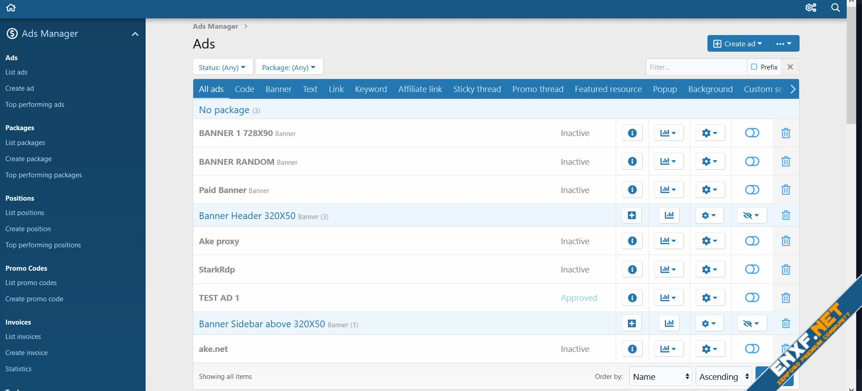Delete the Paid Banner ad
Viewport: 862px width, 391px height.
tap(786, 189)
